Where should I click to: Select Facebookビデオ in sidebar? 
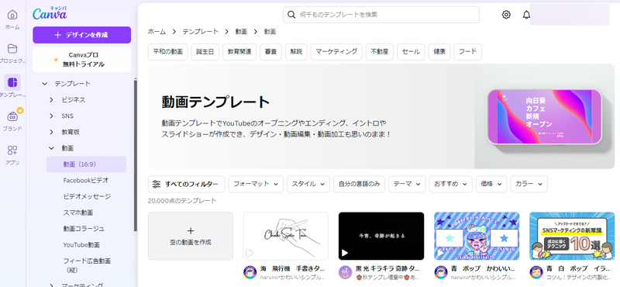pyautogui.click(x=87, y=180)
